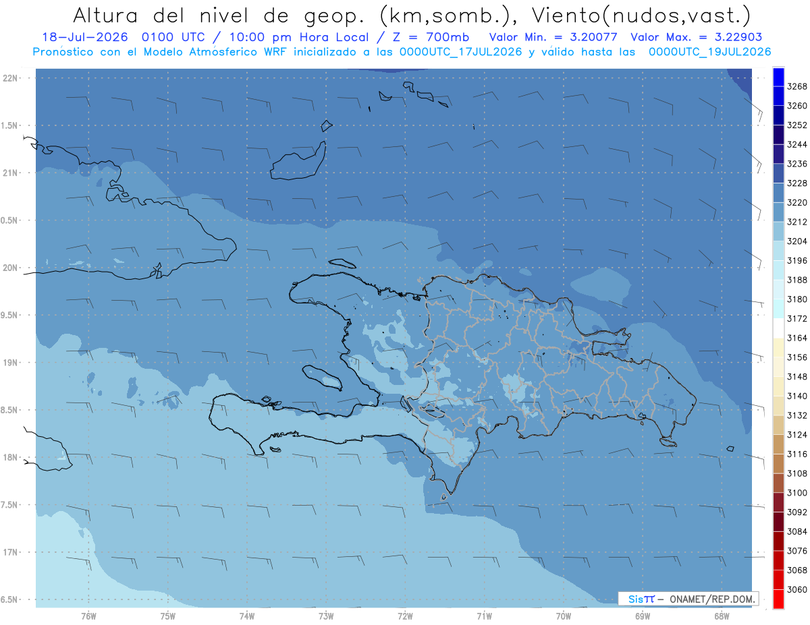The height and width of the screenshot is (625, 810).
Task: Click the '73W' longitude label
Action: pyautogui.click(x=326, y=616)
